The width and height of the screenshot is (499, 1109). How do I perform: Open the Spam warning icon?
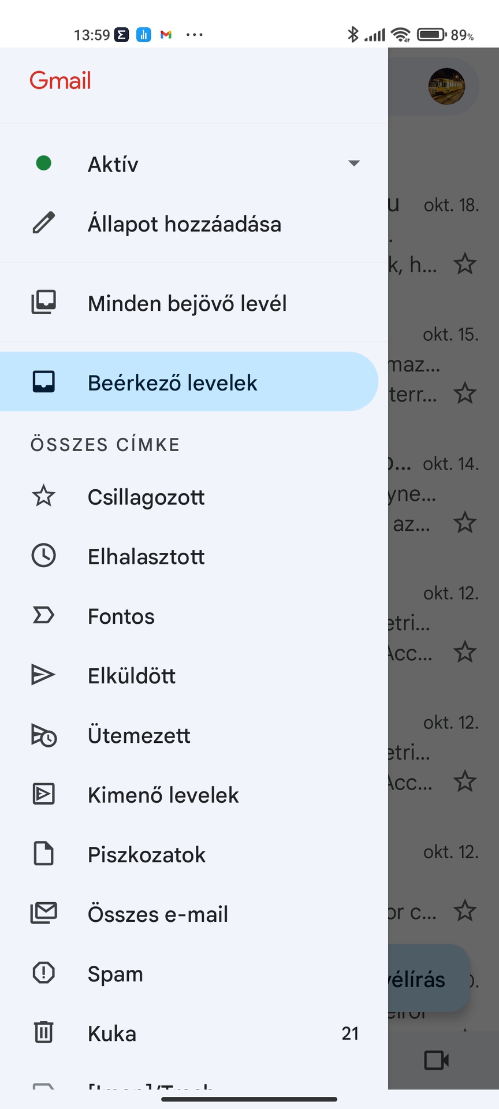point(43,973)
